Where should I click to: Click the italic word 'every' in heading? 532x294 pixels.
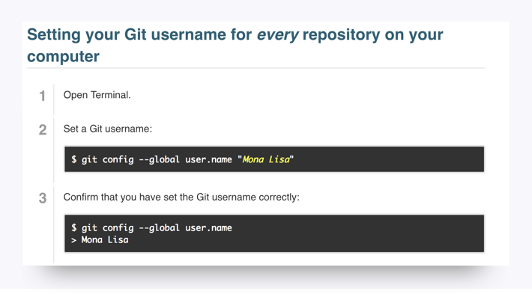[277, 35]
